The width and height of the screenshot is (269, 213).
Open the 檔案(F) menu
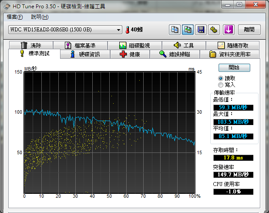[15, 17]
